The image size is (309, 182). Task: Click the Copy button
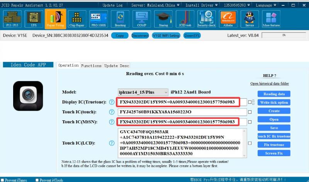[120, 35]
